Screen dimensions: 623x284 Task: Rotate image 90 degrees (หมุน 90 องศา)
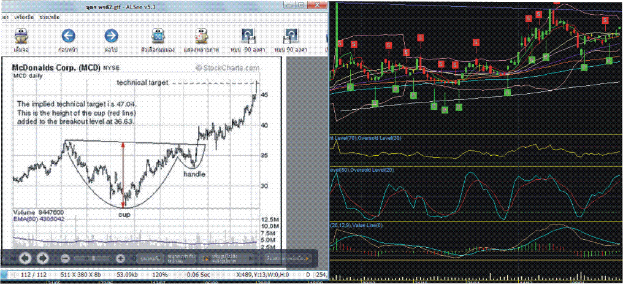(x=291, y=41)
